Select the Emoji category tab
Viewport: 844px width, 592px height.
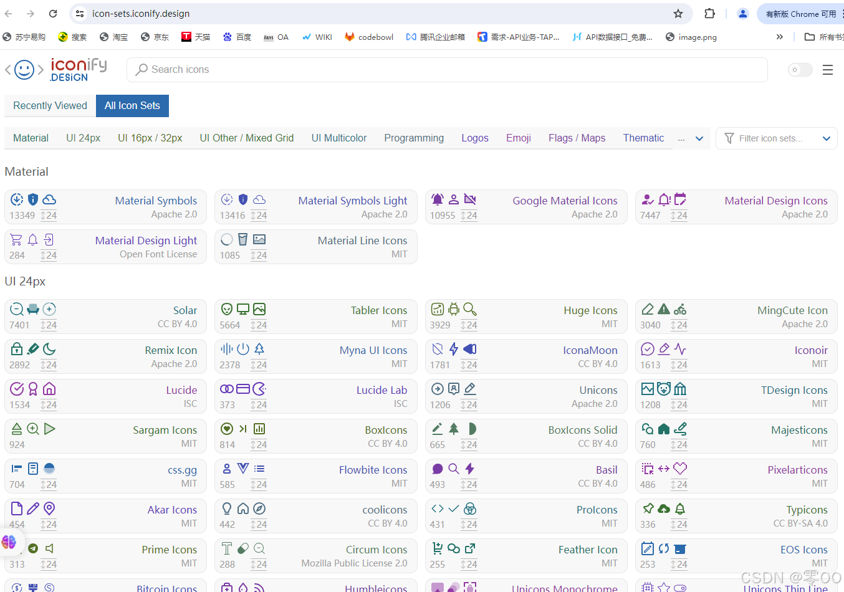[519, 138]
